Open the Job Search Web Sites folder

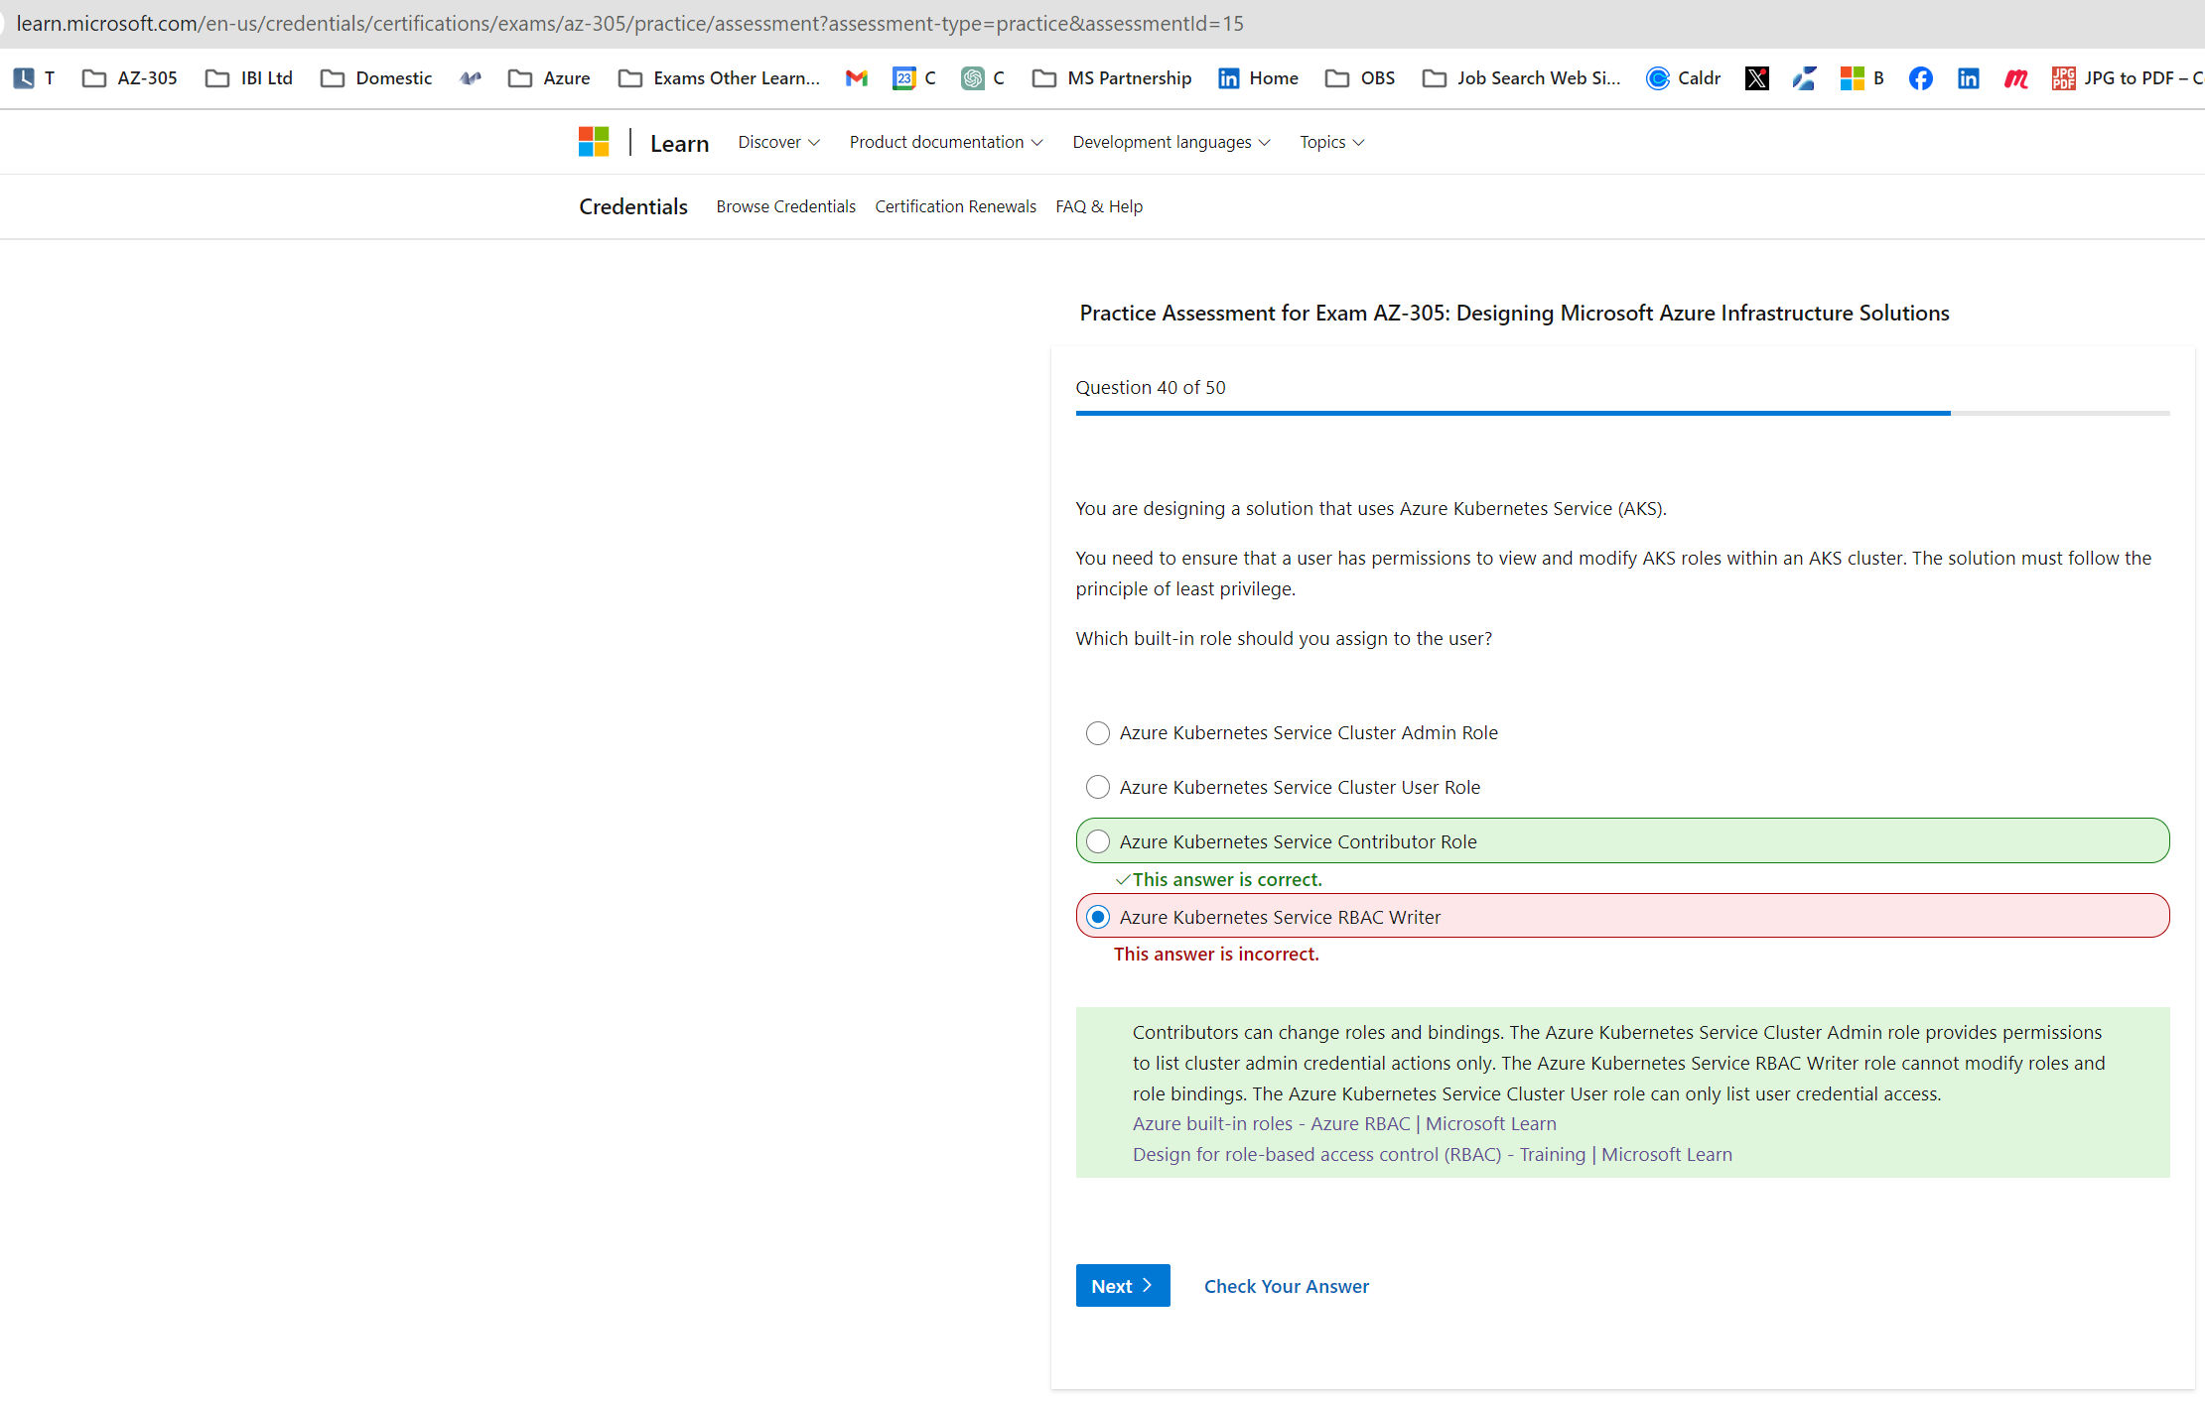(1521, 78)
